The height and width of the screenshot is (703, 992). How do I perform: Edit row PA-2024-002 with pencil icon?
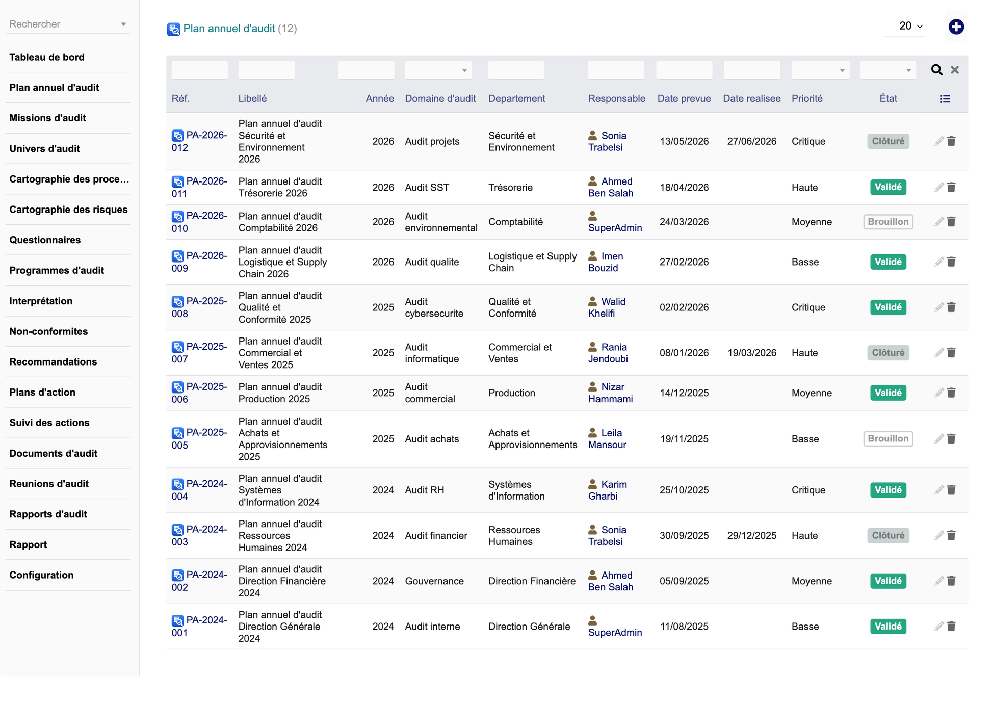938,581
